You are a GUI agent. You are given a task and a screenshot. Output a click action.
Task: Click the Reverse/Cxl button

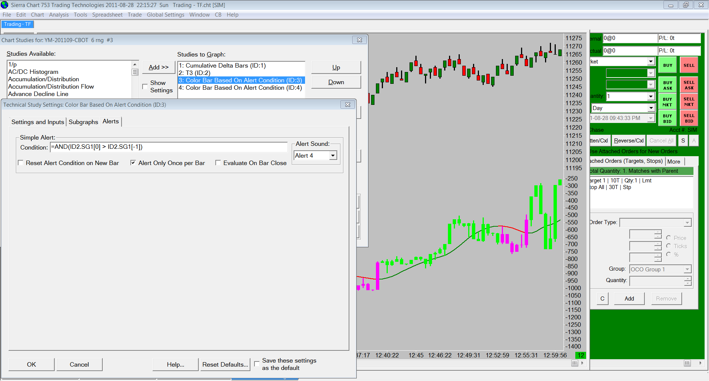[628, 141]
